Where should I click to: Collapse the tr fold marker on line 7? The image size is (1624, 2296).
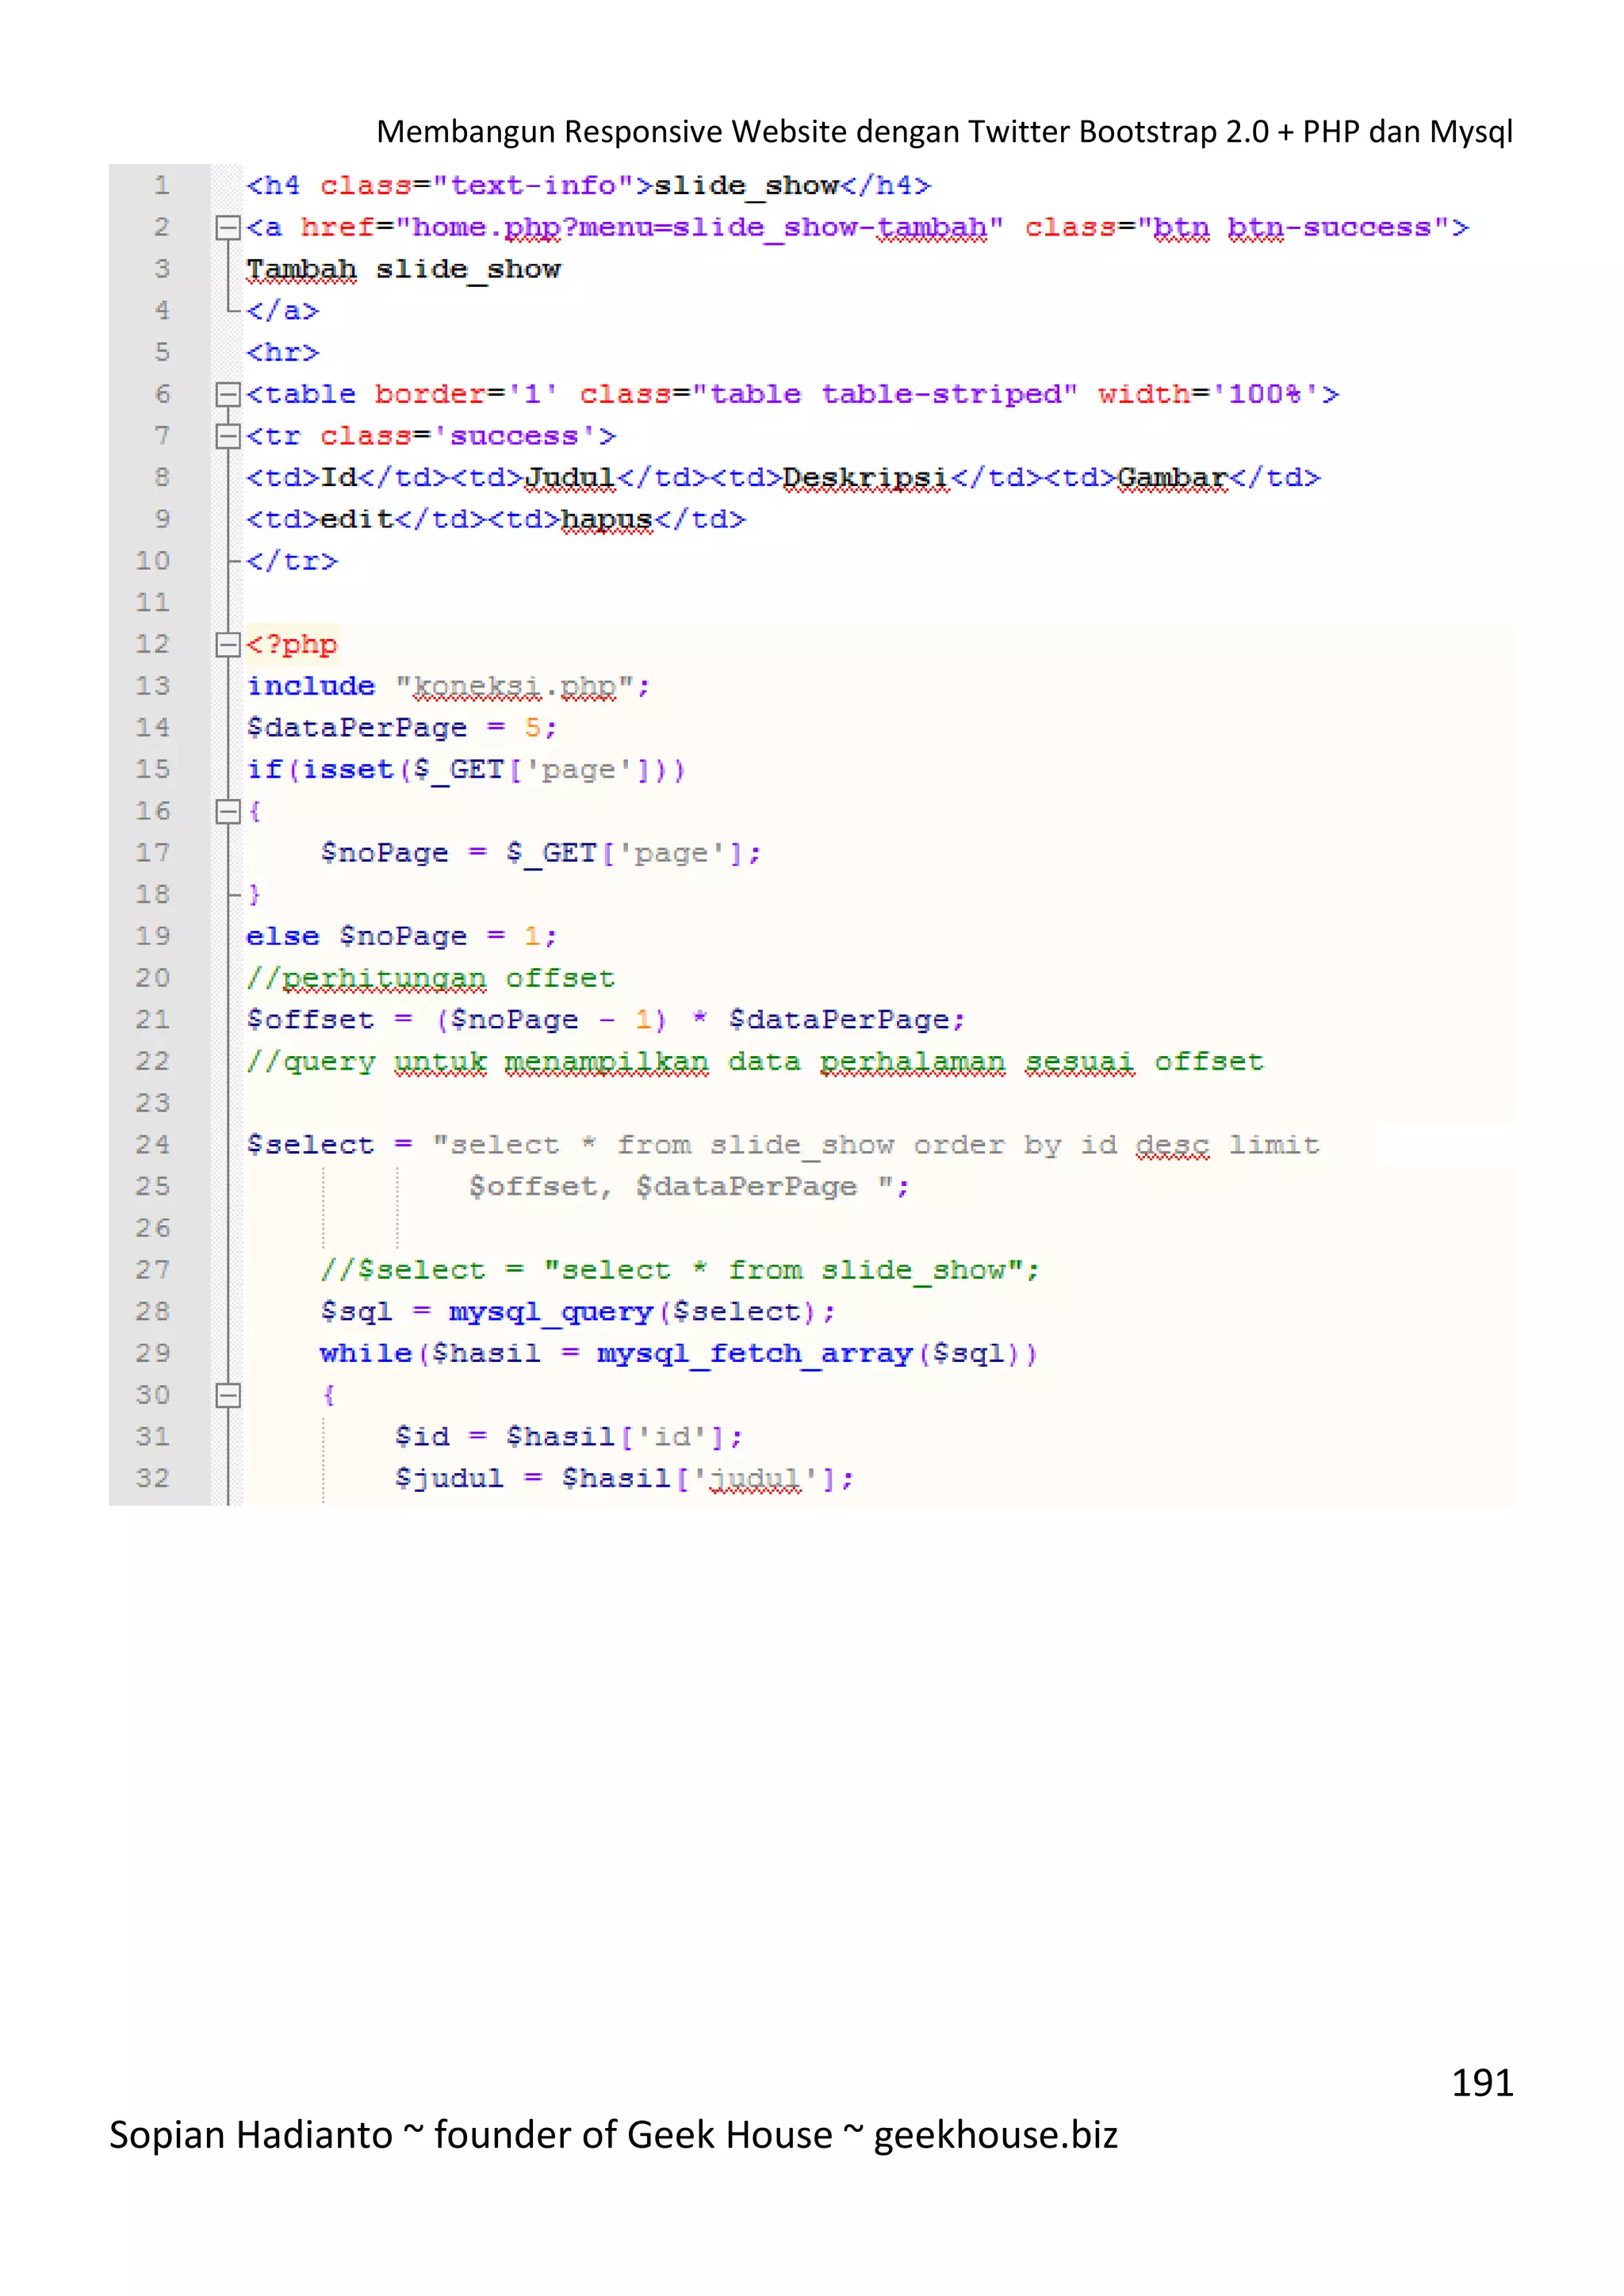point(228,436)
